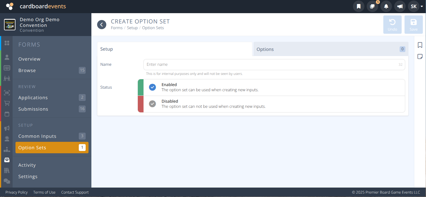Click the volunteers people icon in sidebar

tap(7, 78)
